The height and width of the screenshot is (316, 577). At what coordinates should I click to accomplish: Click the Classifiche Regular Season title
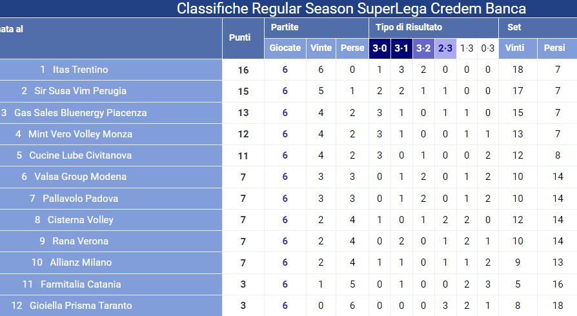click(x=351, y=8)
